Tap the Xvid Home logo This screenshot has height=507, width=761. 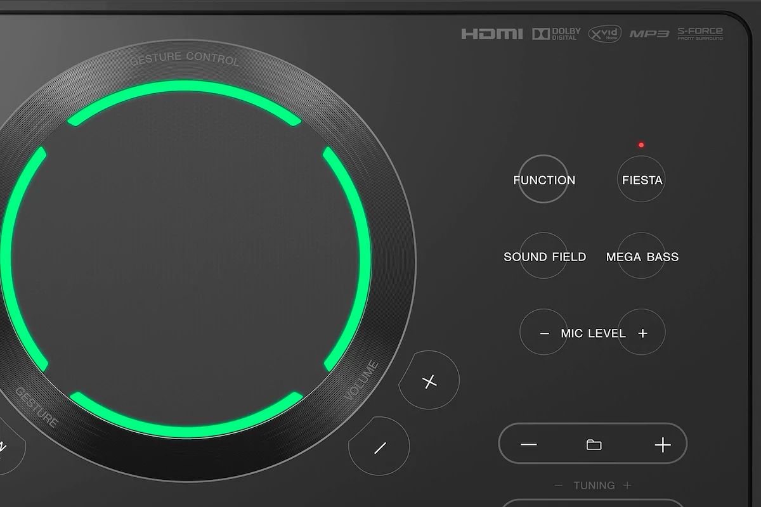point(604,34)
